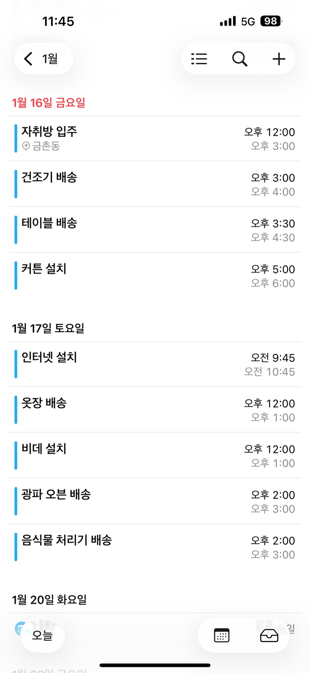310x673 pixels.
Task: Tap the battery indicator in status bar
Action: pos(271,21)
